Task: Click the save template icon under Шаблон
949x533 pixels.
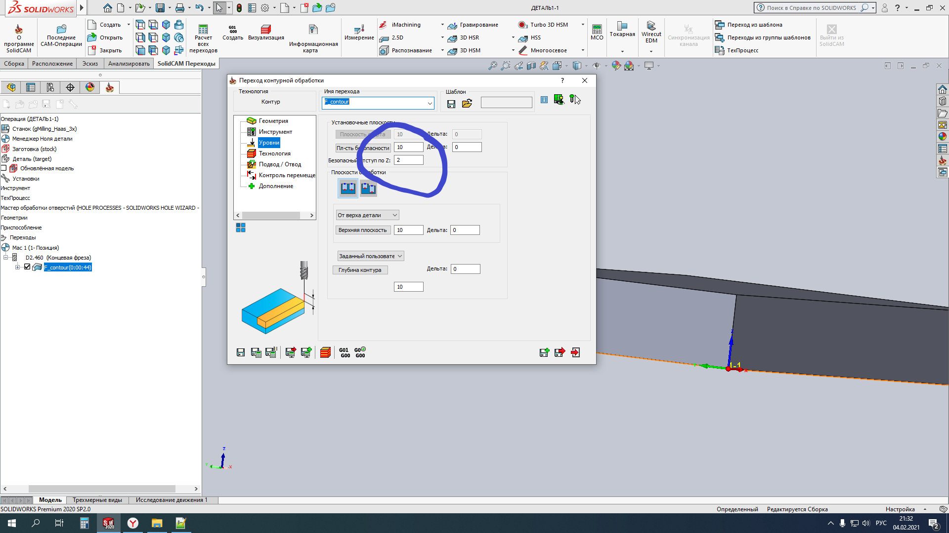Action: coord(451,104)
